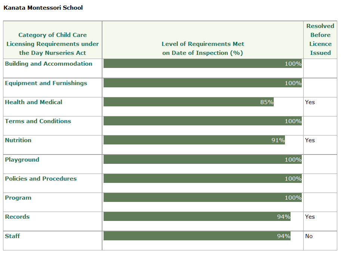Select "Yes" in the Nutrition row
Viewport: 344px width, 259px height.
click(x=310, y=140)
